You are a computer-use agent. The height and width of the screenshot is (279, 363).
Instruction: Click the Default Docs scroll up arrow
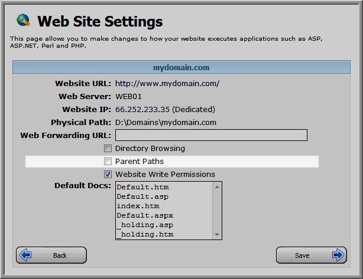217,187
